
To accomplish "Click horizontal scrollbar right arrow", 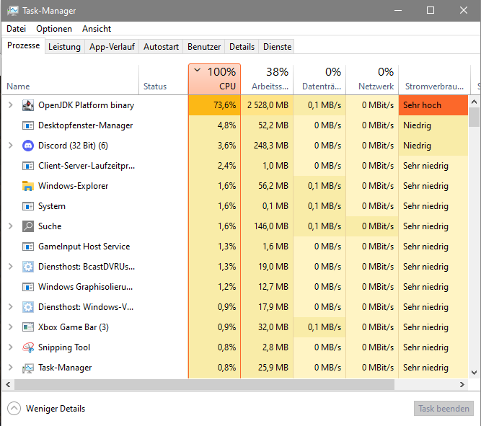I will pyautogui.click(x=462, y=385).
